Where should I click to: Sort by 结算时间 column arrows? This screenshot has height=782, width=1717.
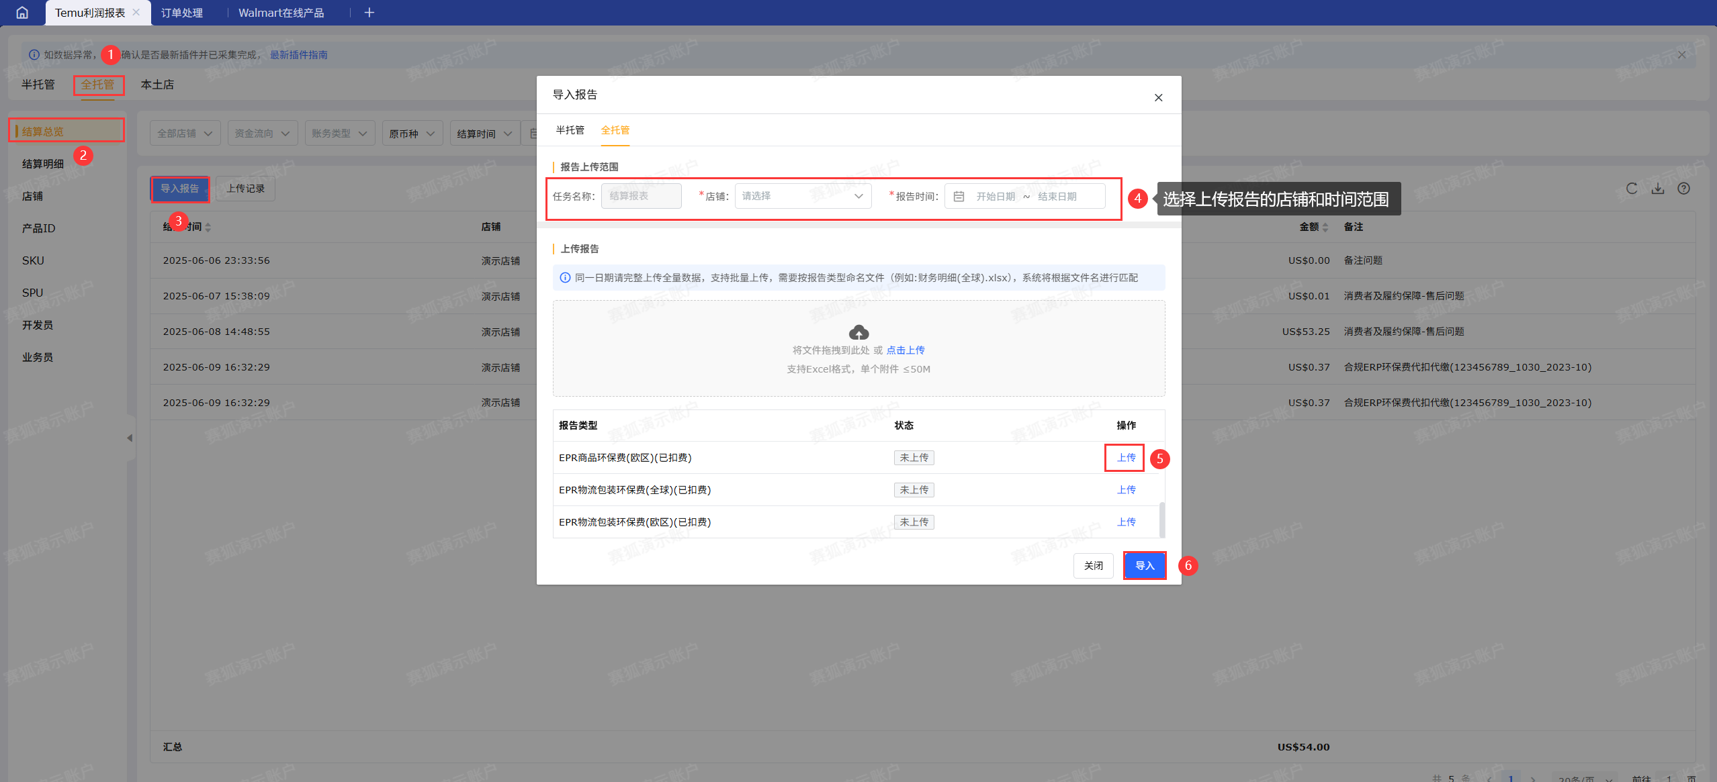coord(208,228)
